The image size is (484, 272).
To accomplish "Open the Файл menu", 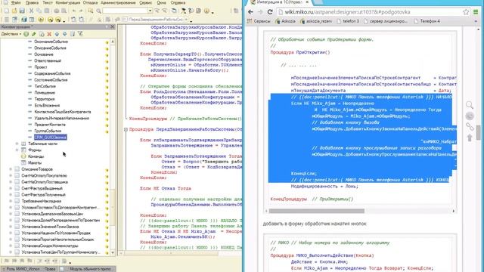I will 16,2.
